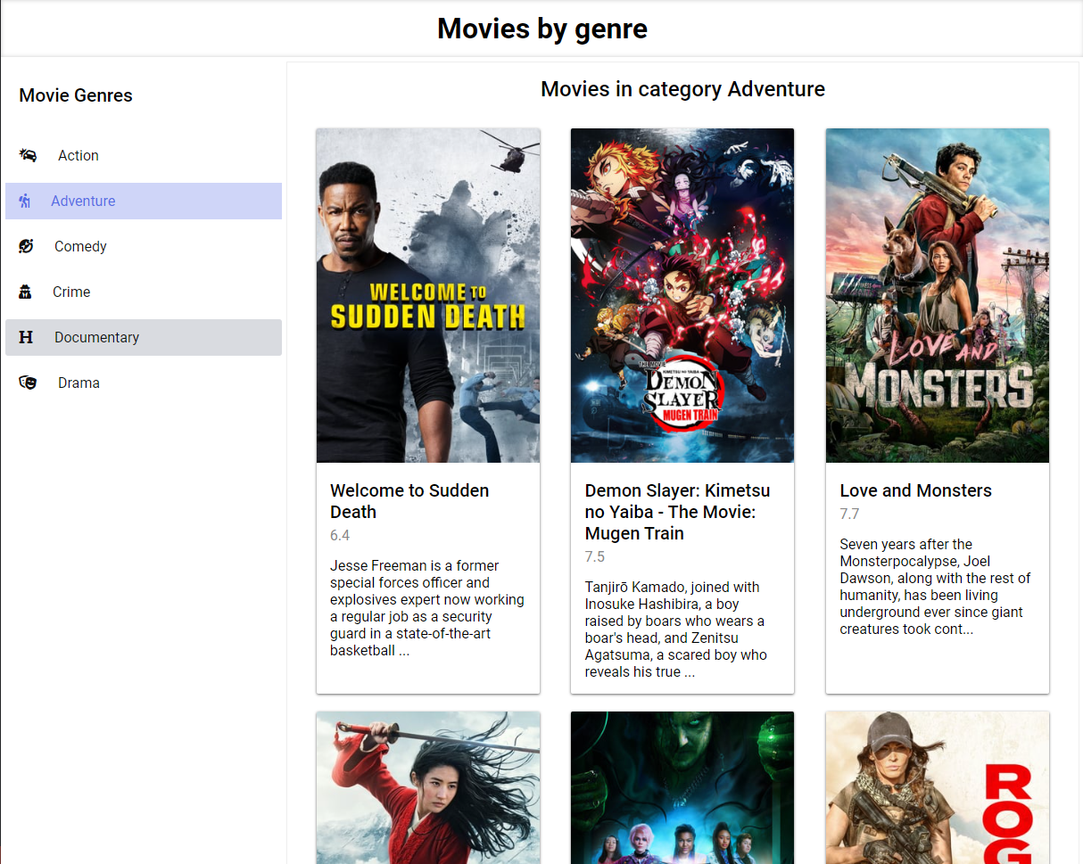Click the 6.4 rating value
This screenshot has height=864, width=1083.
[x=340, y=535]
